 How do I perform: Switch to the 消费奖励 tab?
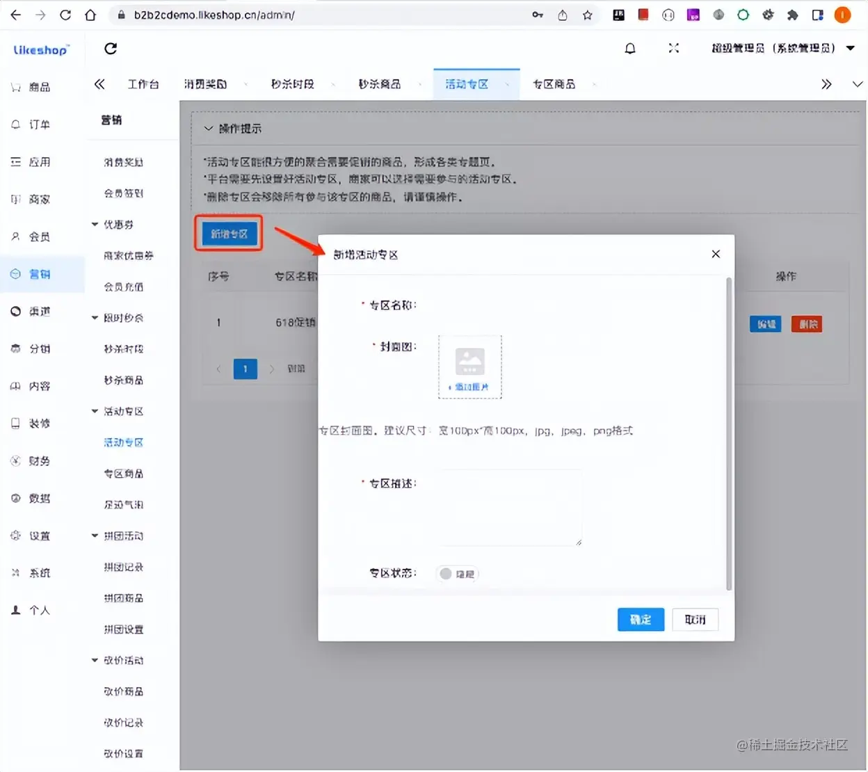(x=205, y=84)
